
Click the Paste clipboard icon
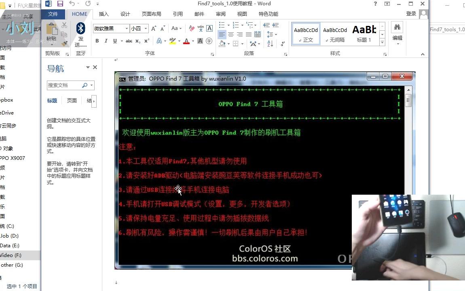click(x=52, y=30)
